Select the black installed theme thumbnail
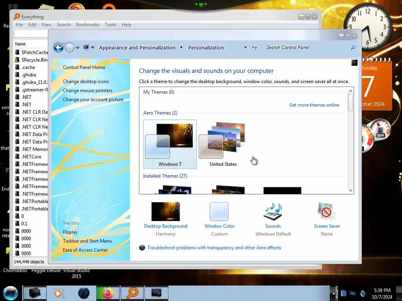 (x=282, y=190)
